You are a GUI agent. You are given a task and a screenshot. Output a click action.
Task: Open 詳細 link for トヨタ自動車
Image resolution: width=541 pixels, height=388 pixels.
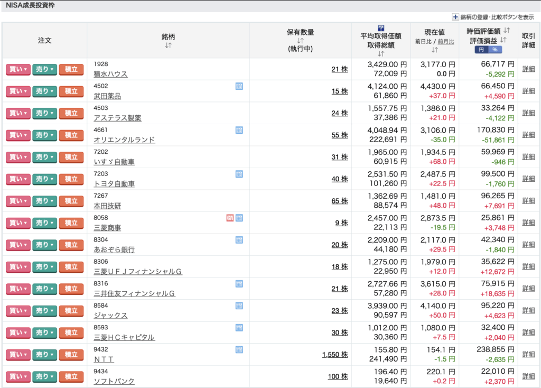click(528, 179)
